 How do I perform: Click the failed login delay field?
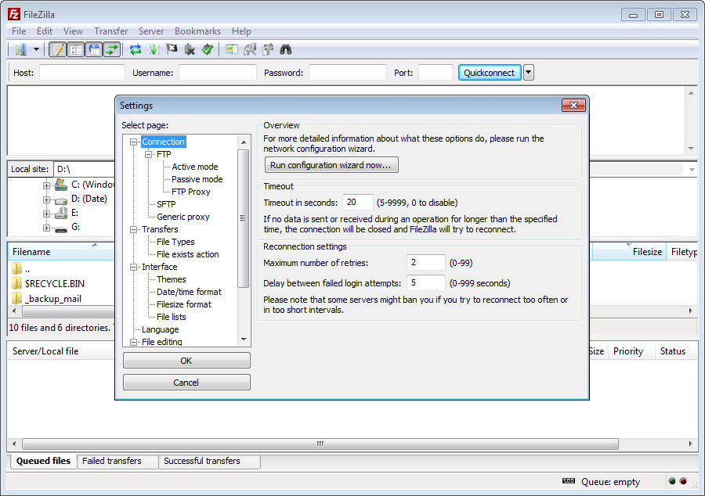click(x=426, y=282)
